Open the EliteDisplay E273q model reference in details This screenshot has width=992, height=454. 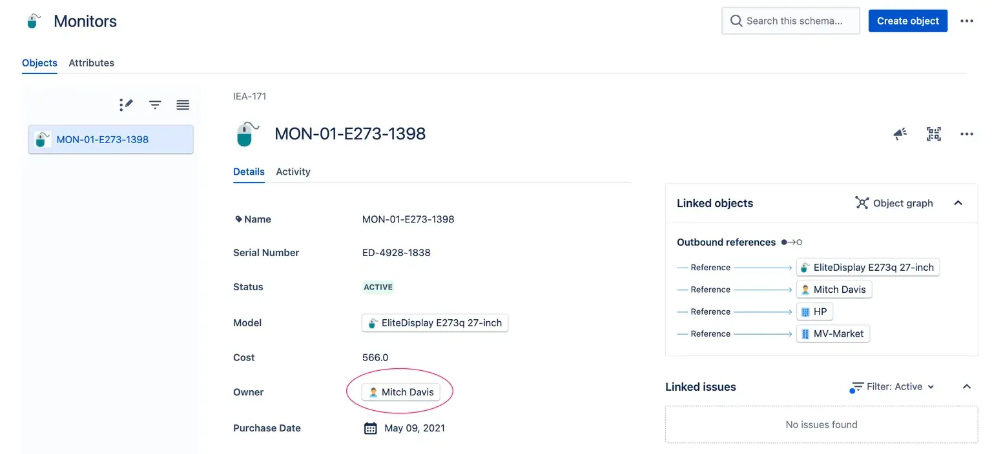click(x=435, y=323)
